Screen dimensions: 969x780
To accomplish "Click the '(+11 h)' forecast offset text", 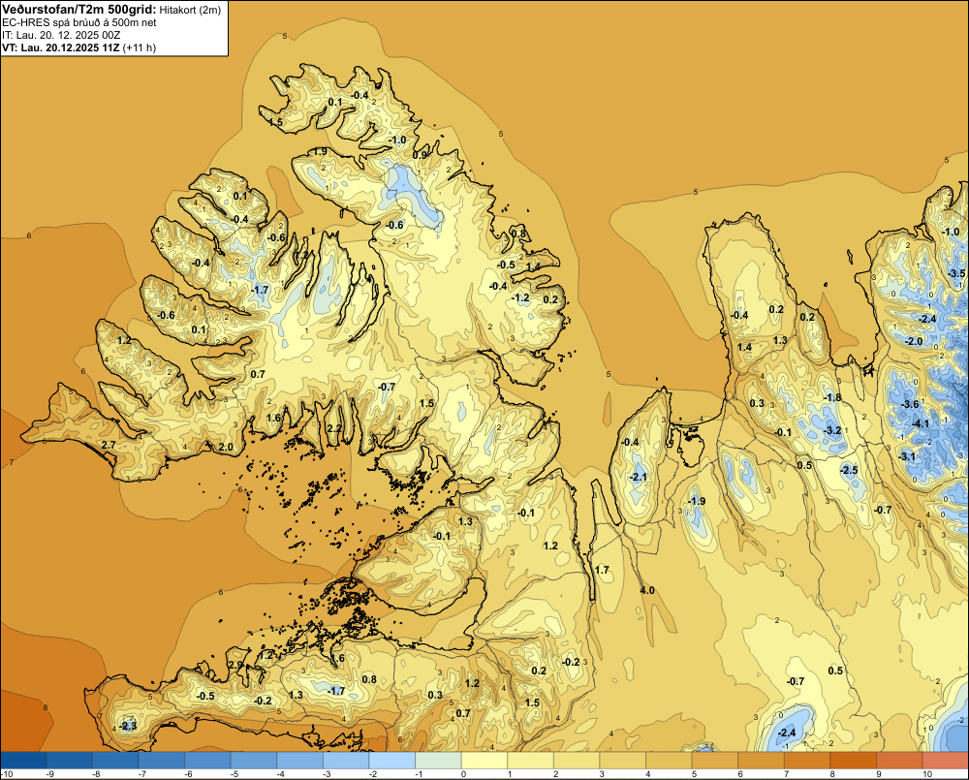I will 139,47.
